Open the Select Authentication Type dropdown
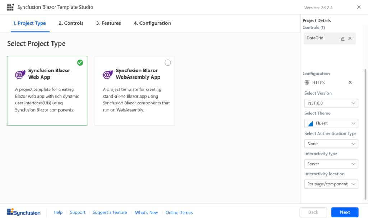The width and height of the screenshot is (368, 221). (x=331, y=144)
